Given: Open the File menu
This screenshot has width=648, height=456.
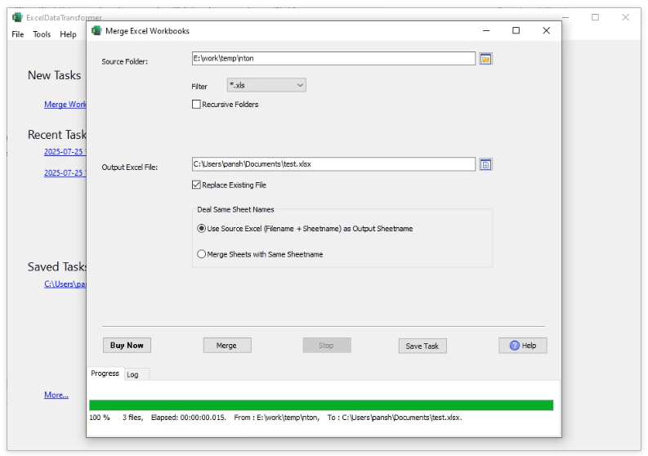Looking at the screenshot, I should 18,34.
